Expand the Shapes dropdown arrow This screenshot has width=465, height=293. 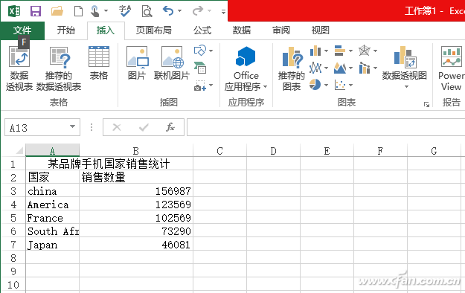coord(211,51)
